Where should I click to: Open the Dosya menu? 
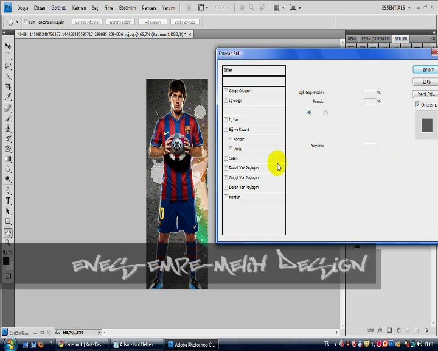pos(23,8)
